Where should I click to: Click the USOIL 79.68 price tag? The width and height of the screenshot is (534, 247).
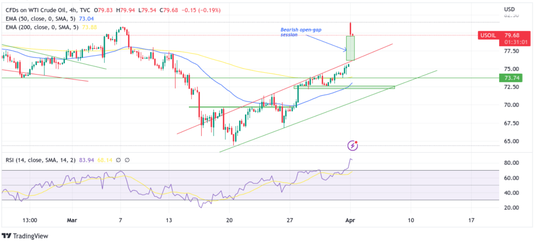[504, 35]
